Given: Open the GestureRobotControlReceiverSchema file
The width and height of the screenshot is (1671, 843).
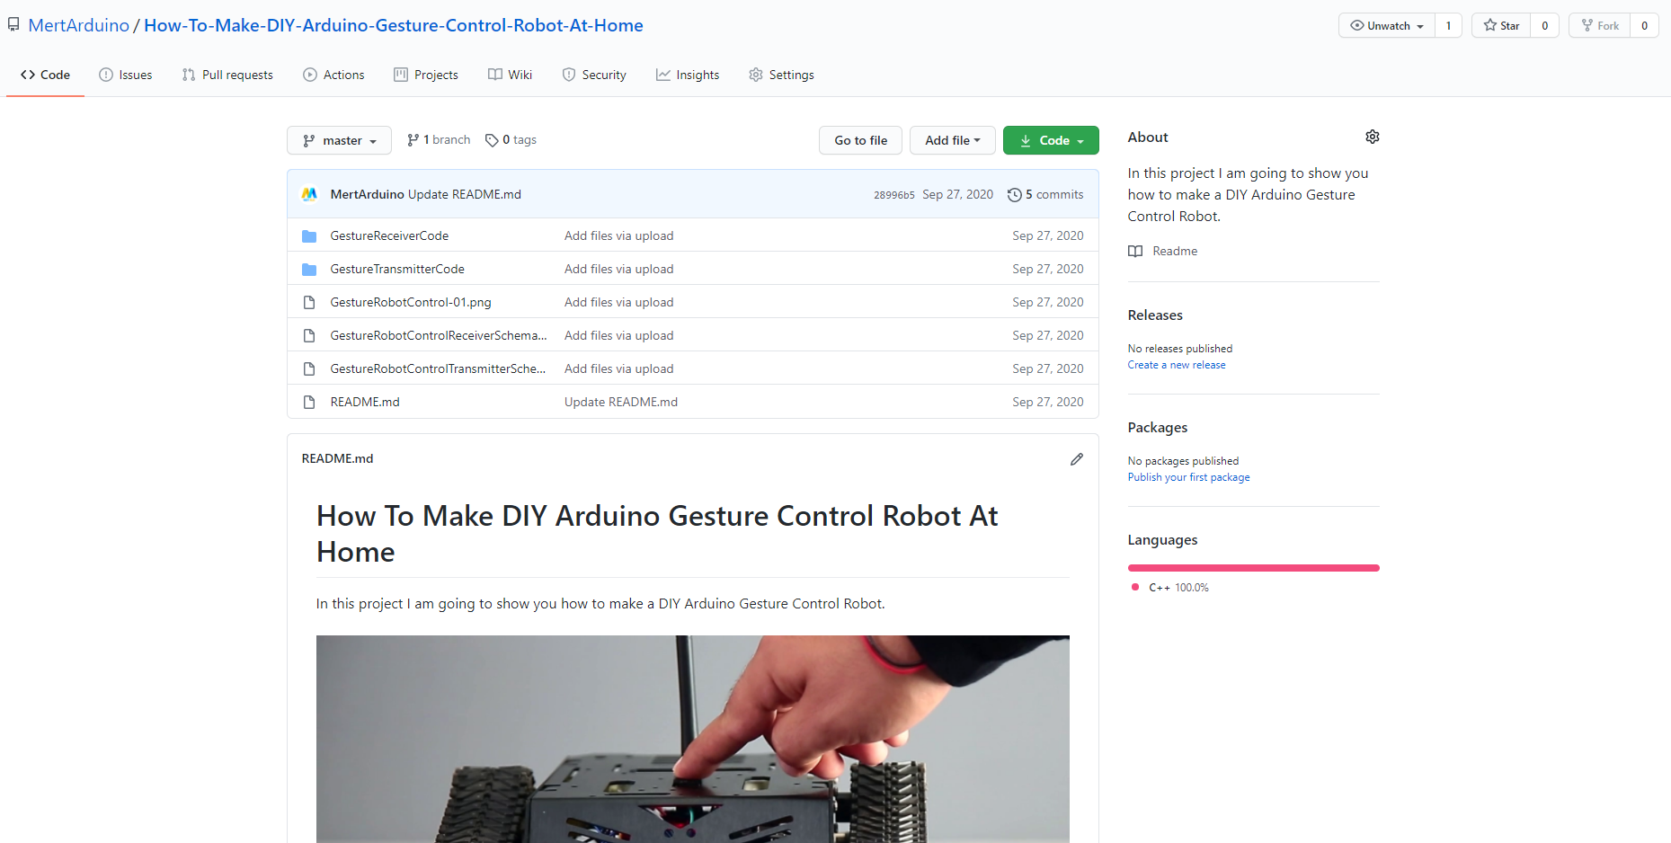Looking at the screenshot, I should (439, 335).
